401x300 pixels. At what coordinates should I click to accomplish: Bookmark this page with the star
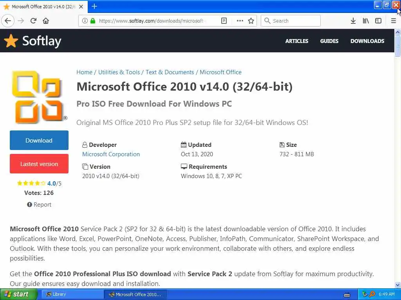tap(251, 21)
